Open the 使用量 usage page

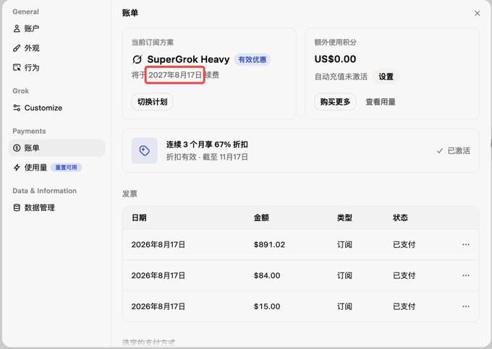pyautogui.click(x=56, y=168)
